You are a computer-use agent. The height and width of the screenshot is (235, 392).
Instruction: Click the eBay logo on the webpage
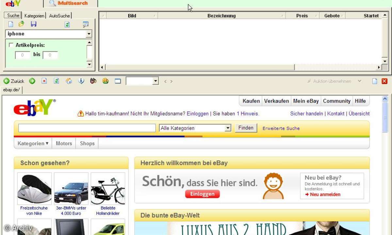pos(34,107)
